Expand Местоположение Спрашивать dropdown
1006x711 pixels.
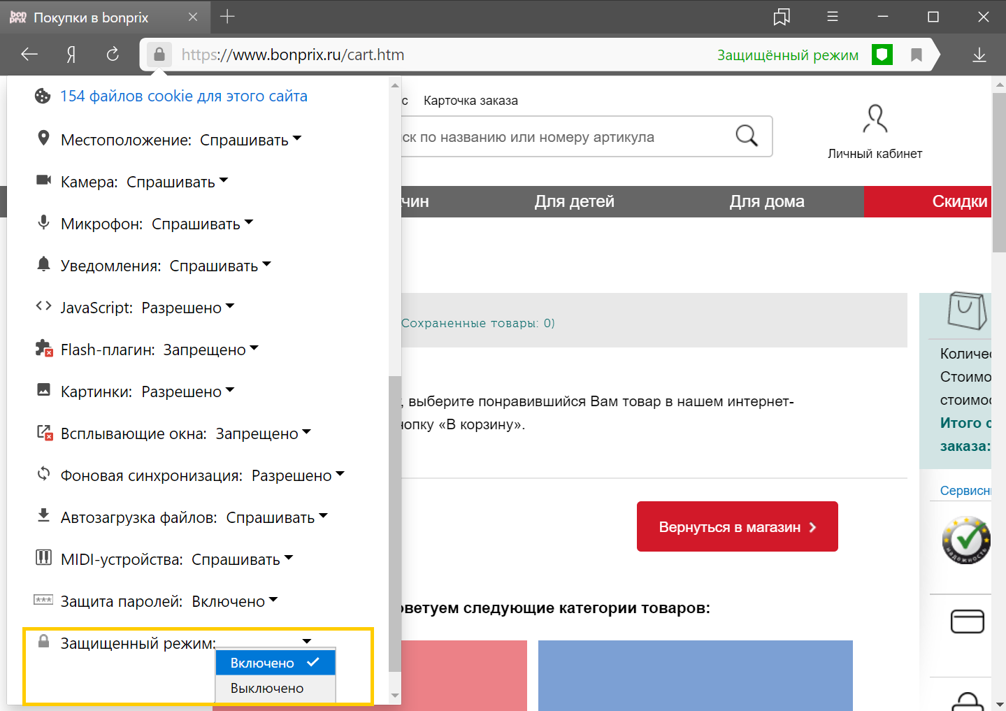(x=251, y=140)
